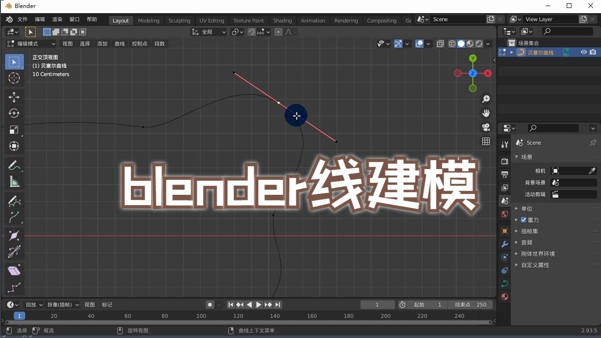Screen dimensions: 601x338
Task: Toggle viewport gizmos display
Action: (x=398, y=44)
